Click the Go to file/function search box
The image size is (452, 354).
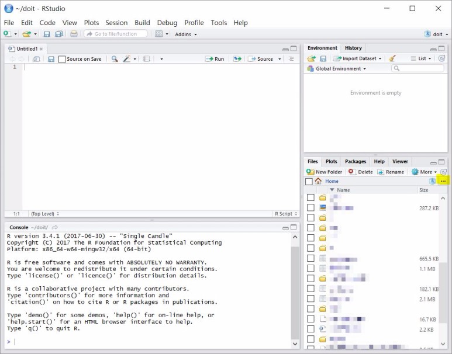116,34
